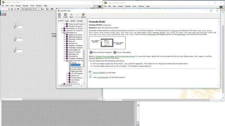The height and width of the screenshot is (126, 225).
Task: Click the Z numeric control input field
Action: (x=19, y=51)
